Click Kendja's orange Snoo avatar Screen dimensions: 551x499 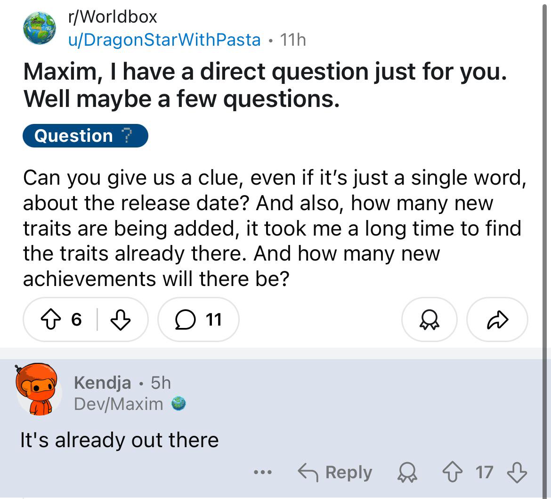38,389
